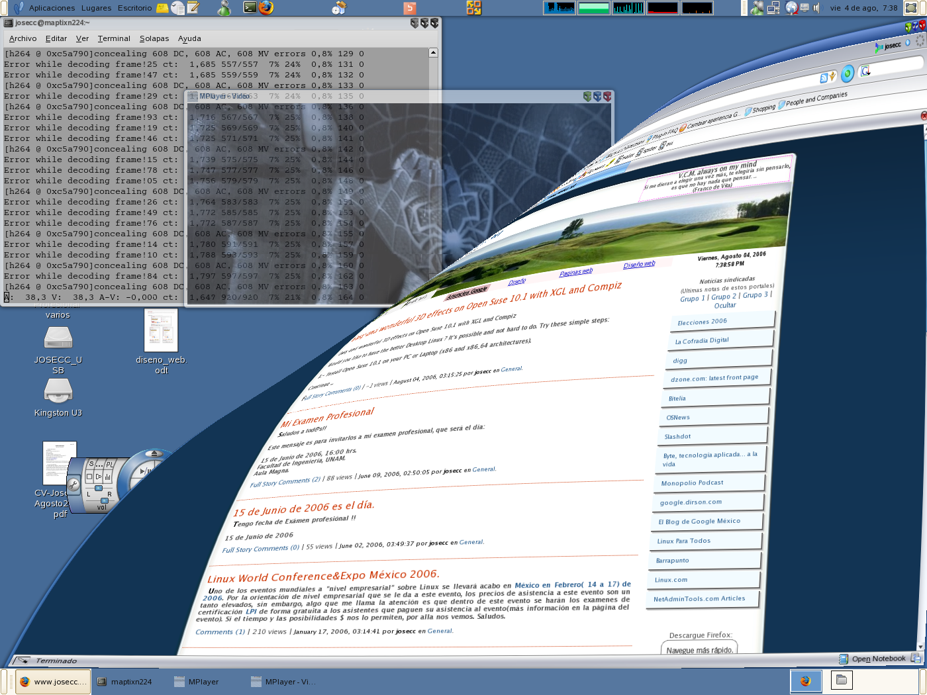Click the 'digg' sidebar link in Firefox

[680, 361]
